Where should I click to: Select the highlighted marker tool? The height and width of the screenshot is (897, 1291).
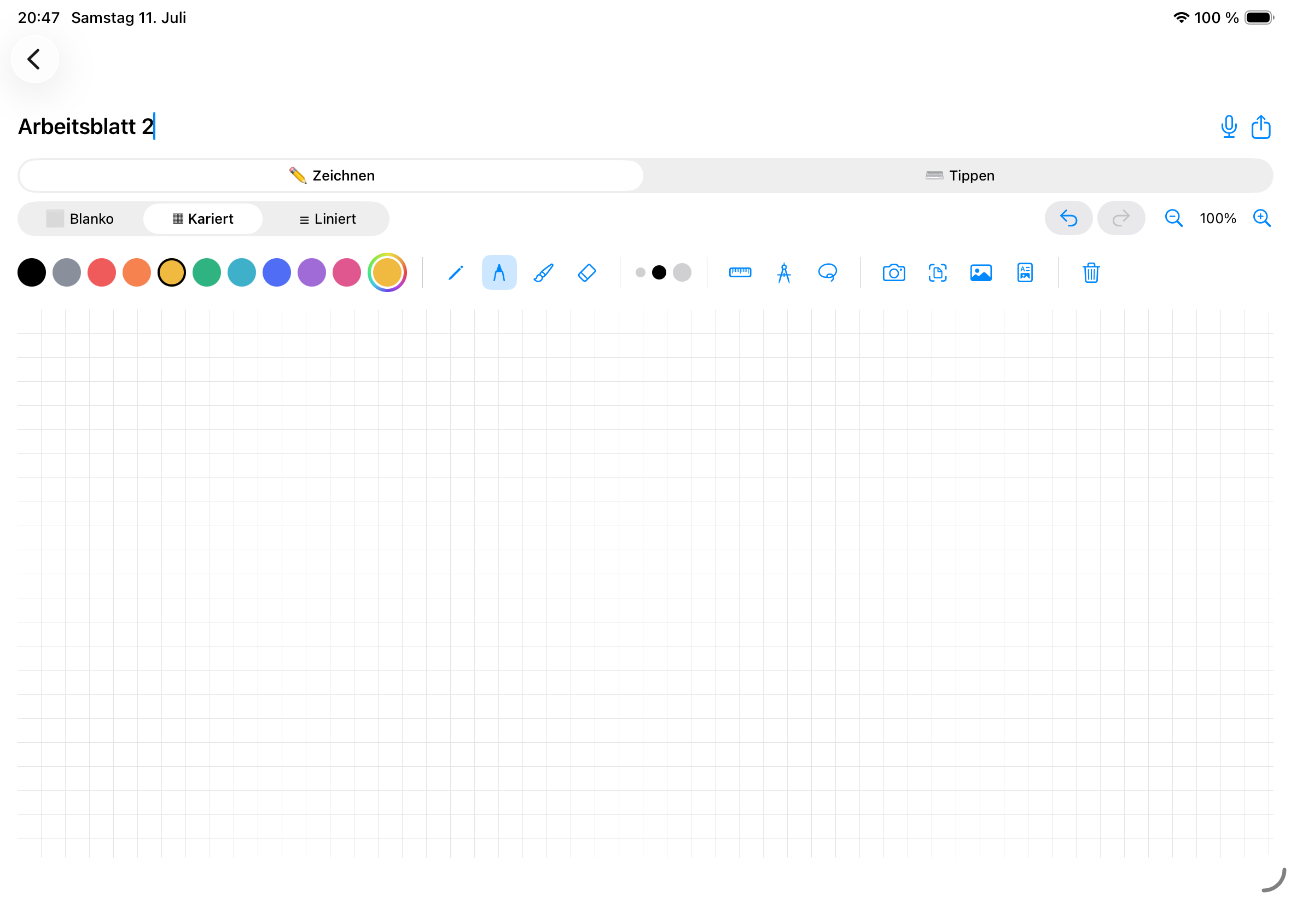coord(499,272)
